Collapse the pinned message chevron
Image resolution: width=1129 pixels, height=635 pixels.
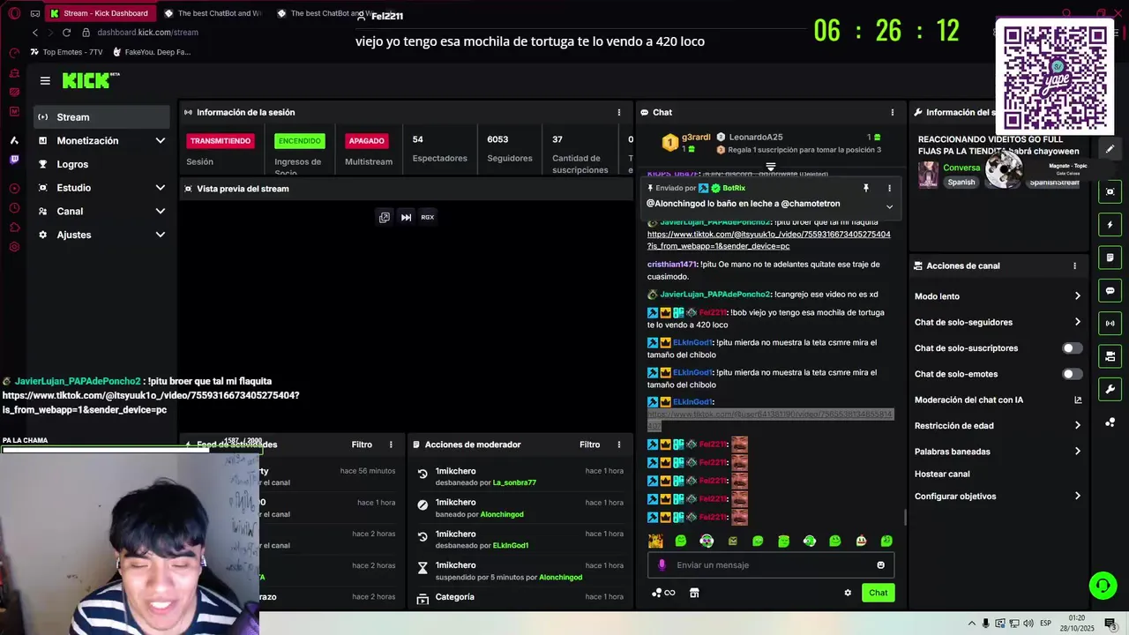[x=889, y=206]
